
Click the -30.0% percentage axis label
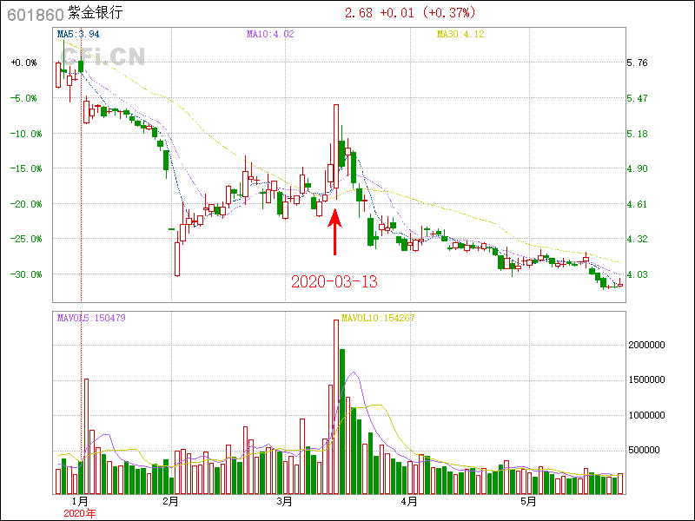(x=23, y=274)
